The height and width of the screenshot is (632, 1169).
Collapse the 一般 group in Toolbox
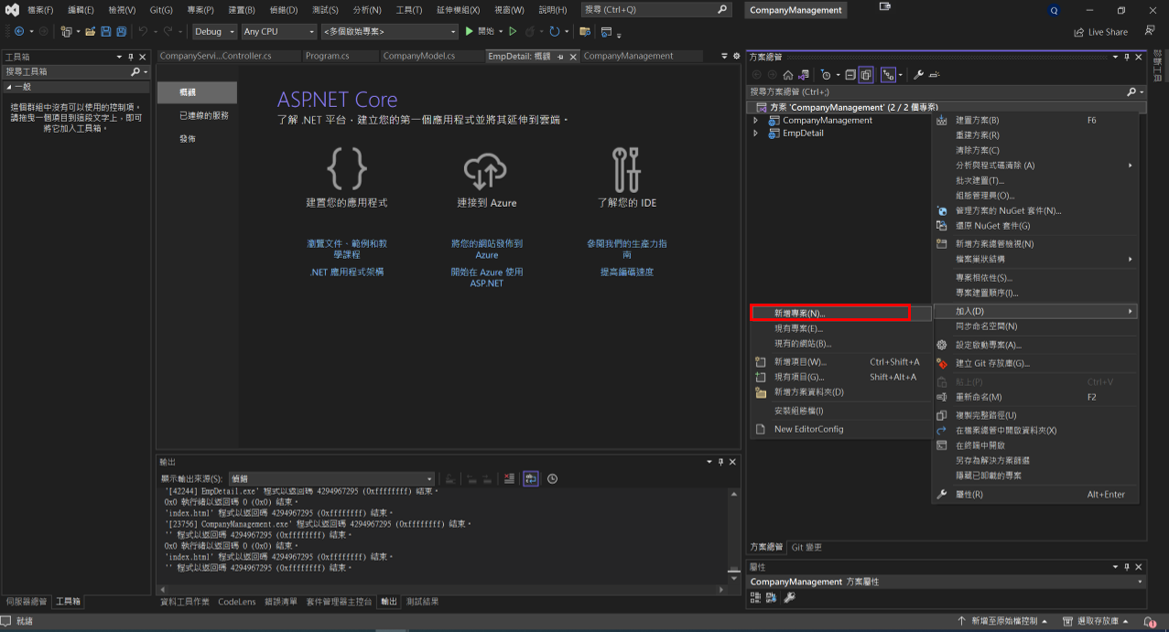tap(8, 87)
